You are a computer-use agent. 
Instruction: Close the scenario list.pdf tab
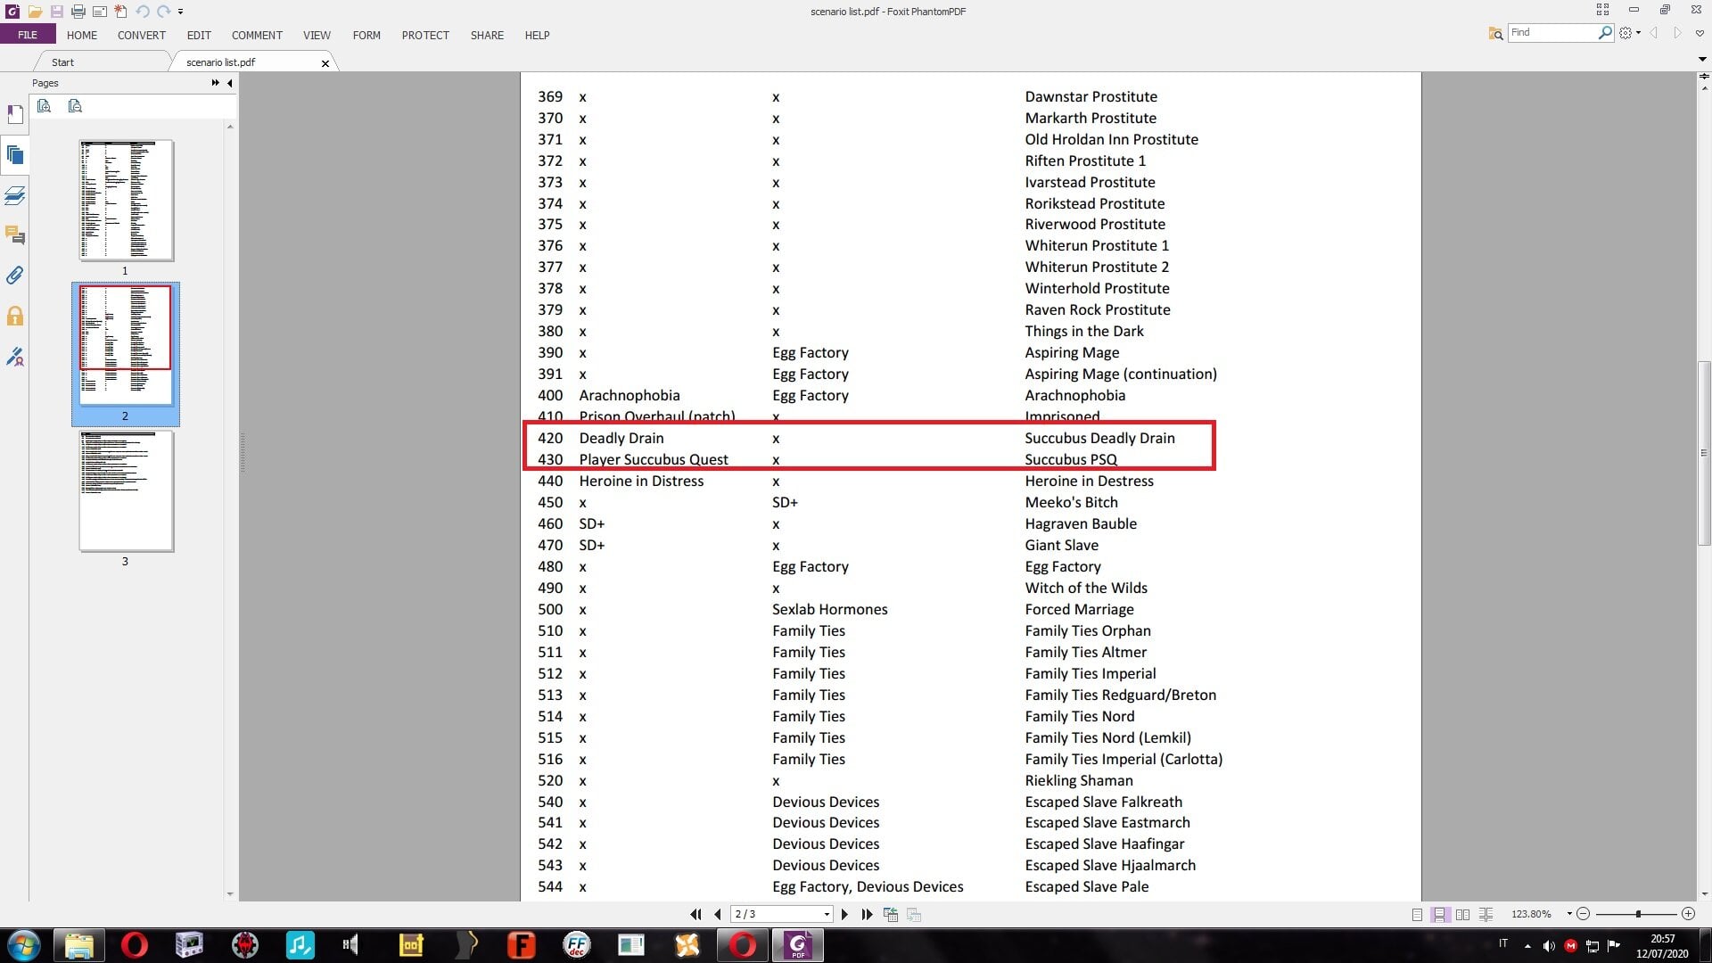pos(325,63)
